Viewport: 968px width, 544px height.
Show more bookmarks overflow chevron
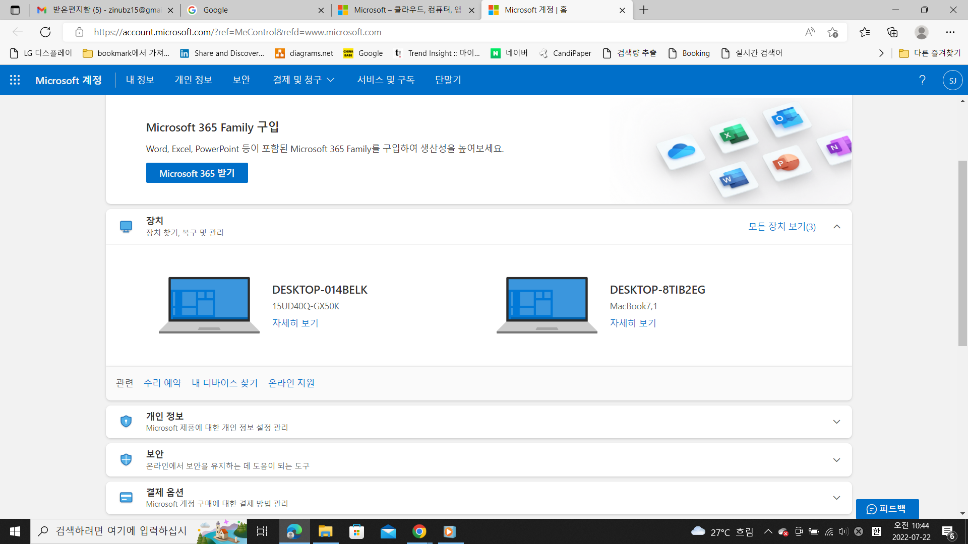coord(881,53)
